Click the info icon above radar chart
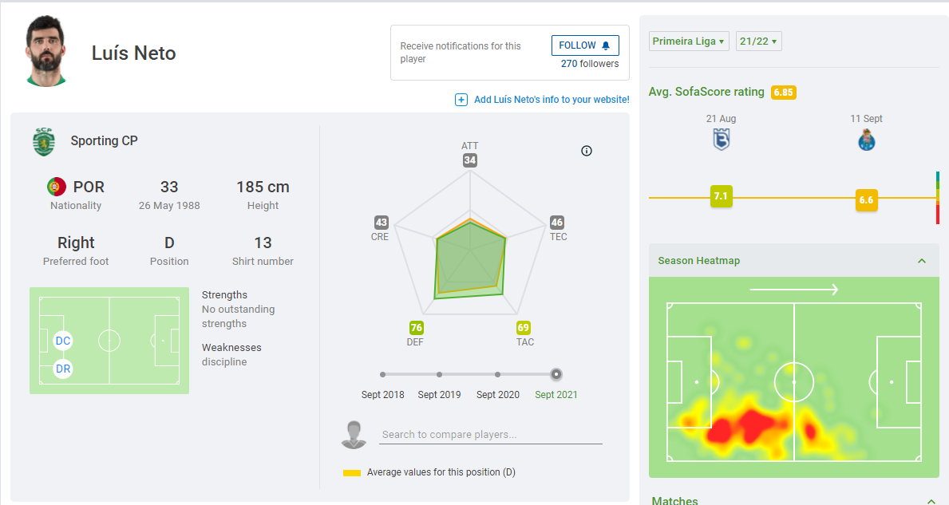This screenshot has width=949, height=505. point(587,151)
